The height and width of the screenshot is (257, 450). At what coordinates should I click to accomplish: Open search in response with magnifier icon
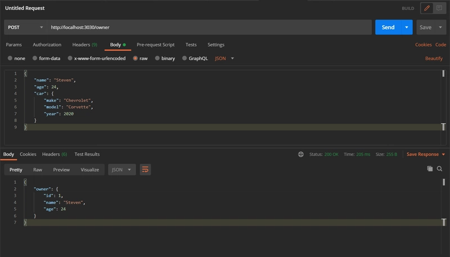[439, 169]
